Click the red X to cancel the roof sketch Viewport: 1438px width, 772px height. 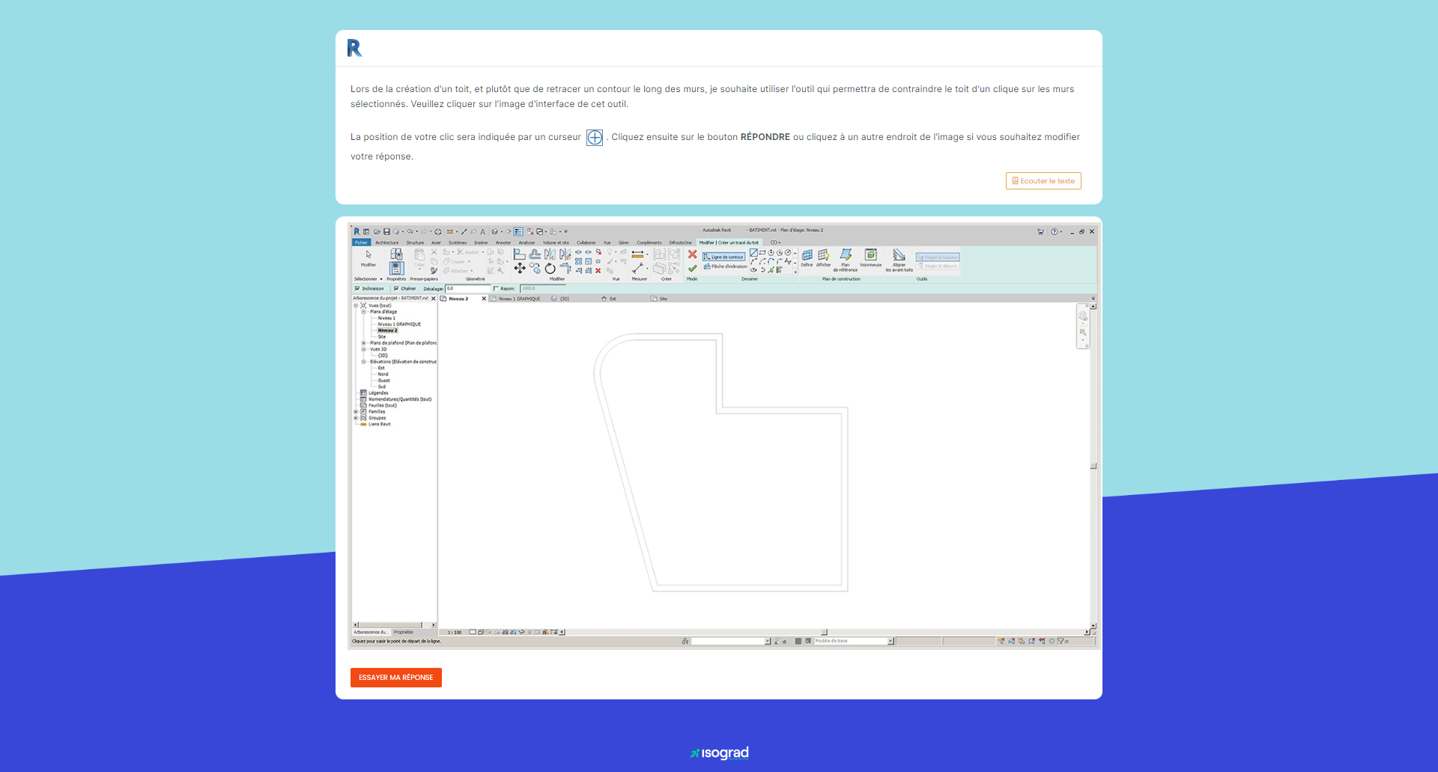coord(693,255)
